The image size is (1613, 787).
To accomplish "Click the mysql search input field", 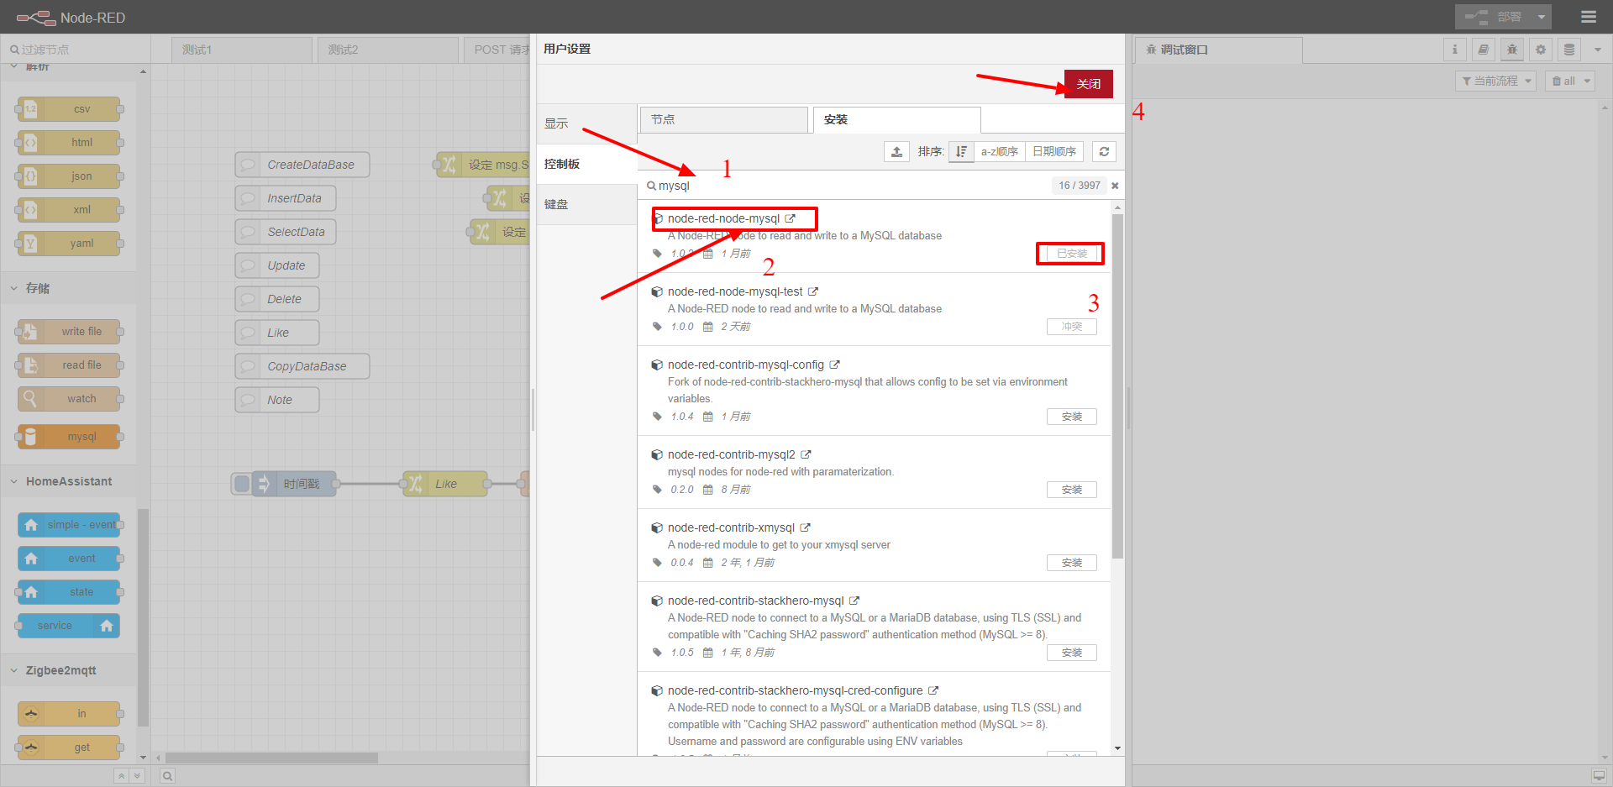I will click(849, 186).
